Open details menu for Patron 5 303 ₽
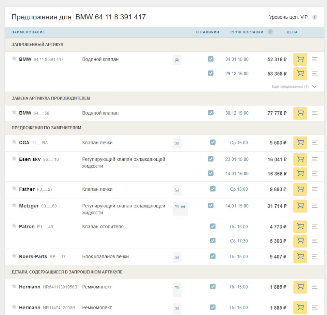The width and height of the screenshot is (327, 315). click(315, 241)
